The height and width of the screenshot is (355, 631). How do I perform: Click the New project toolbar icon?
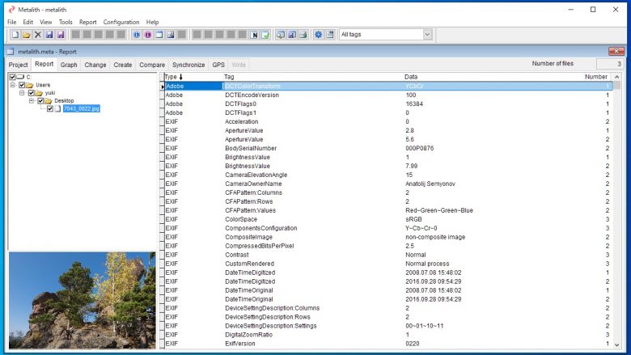tap(15, 35)
